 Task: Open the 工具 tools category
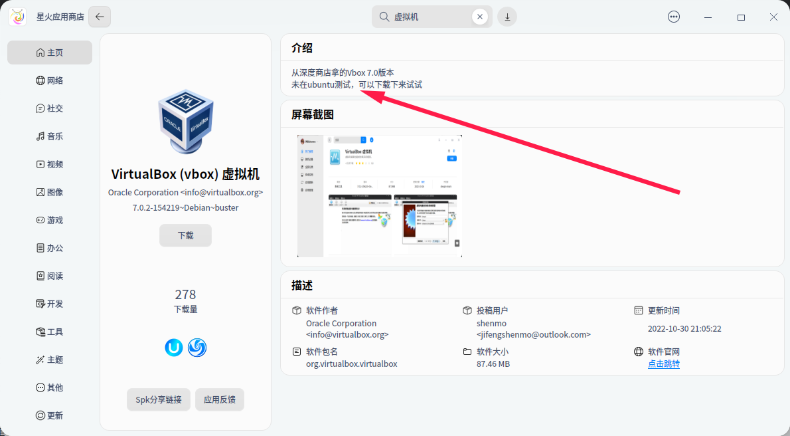(x=50, y=332)
